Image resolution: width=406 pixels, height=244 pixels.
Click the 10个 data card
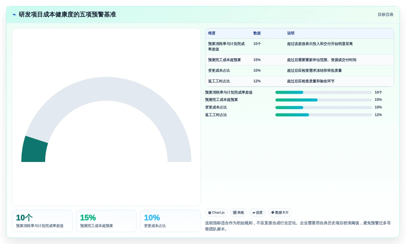click(x=42, y=221)
